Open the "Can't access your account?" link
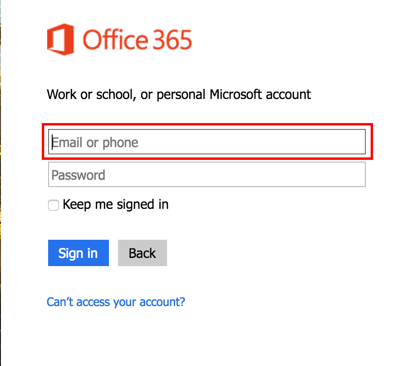Screen dimensions: 413x366 (116, 302)
